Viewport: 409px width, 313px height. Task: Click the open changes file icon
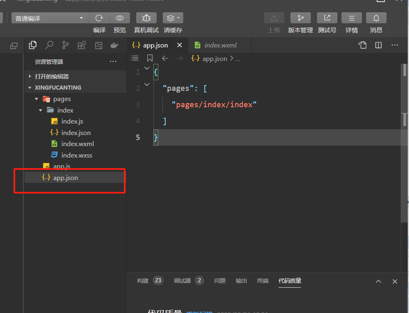(362, 45)
